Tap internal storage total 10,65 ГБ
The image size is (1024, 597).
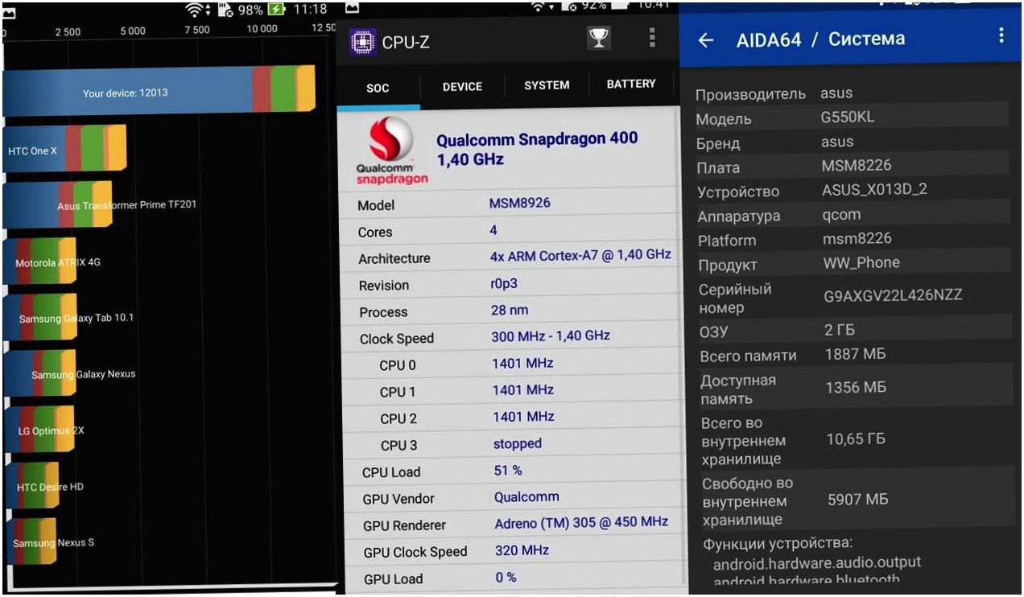(x=857, y=438)
